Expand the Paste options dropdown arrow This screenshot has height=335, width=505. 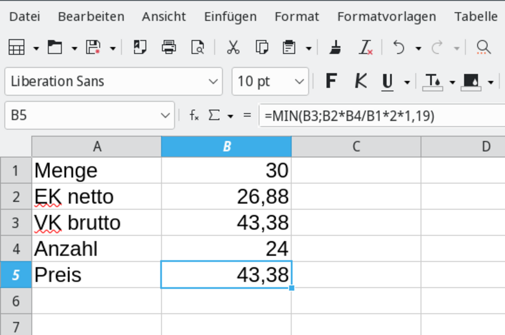coord(309,48)
